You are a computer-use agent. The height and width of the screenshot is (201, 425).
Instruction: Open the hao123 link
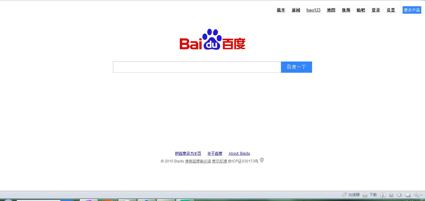click(x=313, y=10)
